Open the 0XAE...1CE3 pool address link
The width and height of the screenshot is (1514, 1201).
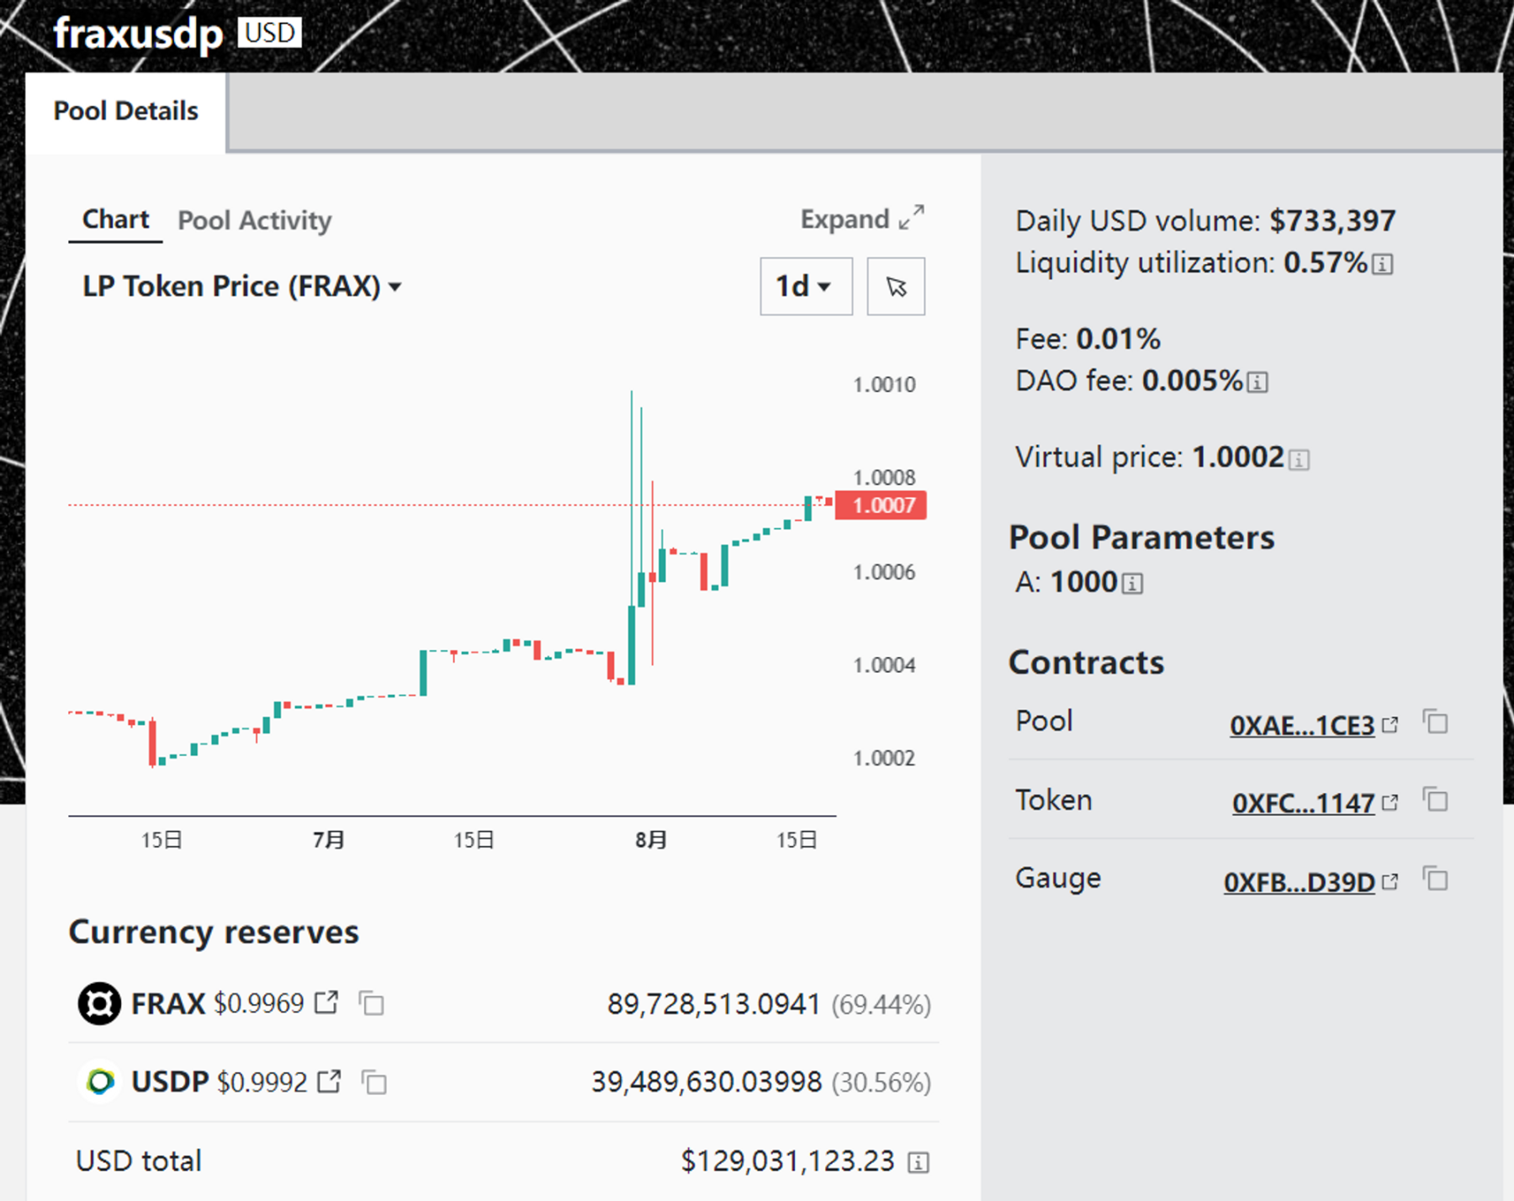tap(1302, 725)
